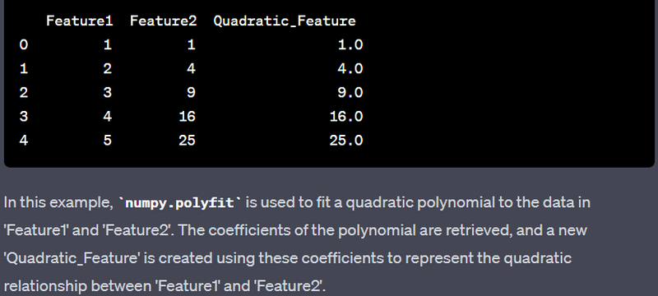Select row index 0 in output table
Viewport: 658px width, 296px height.
(x=24, y=45)
